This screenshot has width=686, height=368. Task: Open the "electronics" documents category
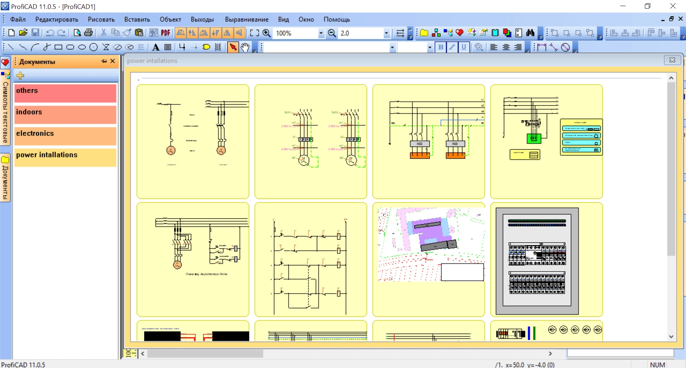coord(65,136)
